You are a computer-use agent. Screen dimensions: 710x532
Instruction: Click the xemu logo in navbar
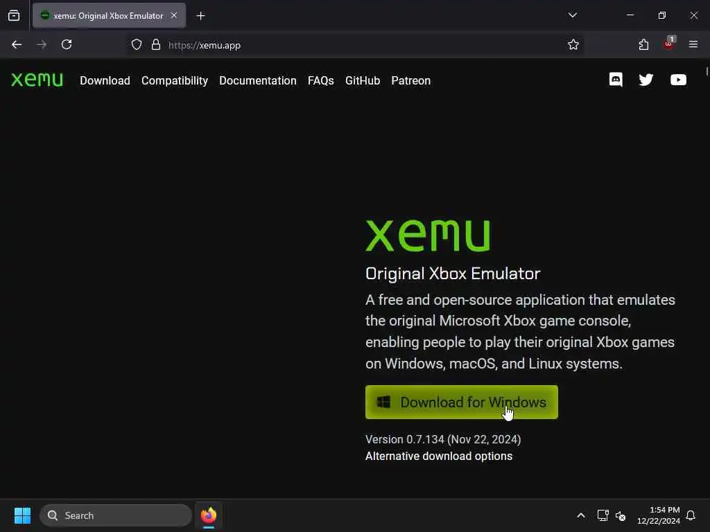point(37,80)
